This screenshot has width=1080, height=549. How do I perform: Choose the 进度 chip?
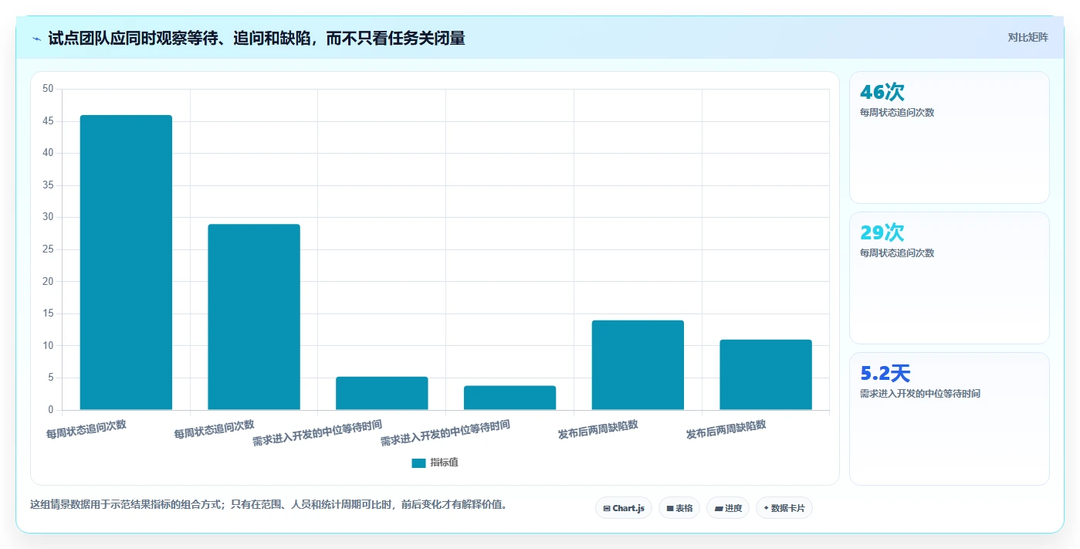tap(728, 508)
